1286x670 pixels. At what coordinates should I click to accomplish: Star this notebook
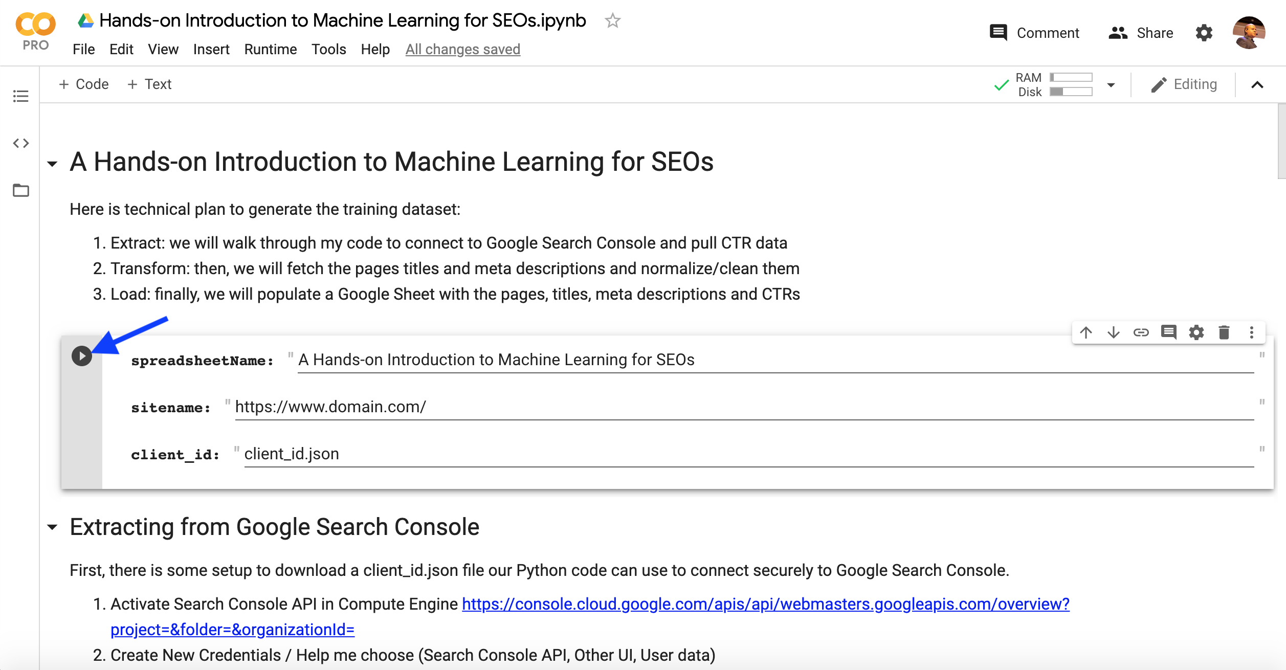tap(612, 21)
